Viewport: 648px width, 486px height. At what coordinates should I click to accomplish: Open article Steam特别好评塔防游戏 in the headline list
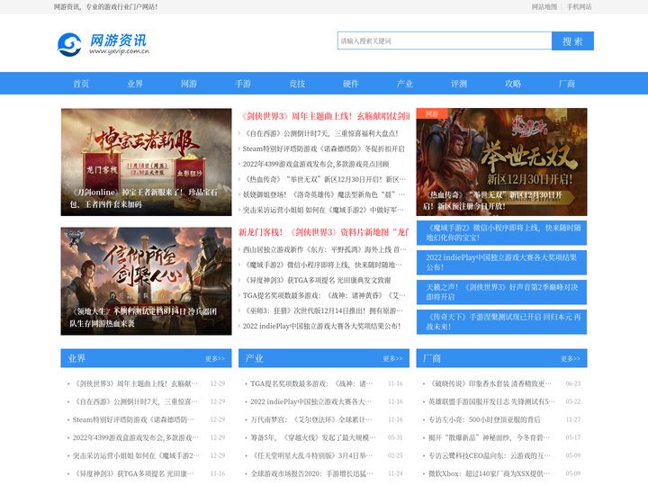pos(324,148)
